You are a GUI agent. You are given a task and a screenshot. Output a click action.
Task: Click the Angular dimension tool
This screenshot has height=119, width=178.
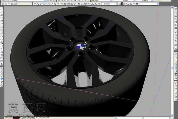click(58, 4)
